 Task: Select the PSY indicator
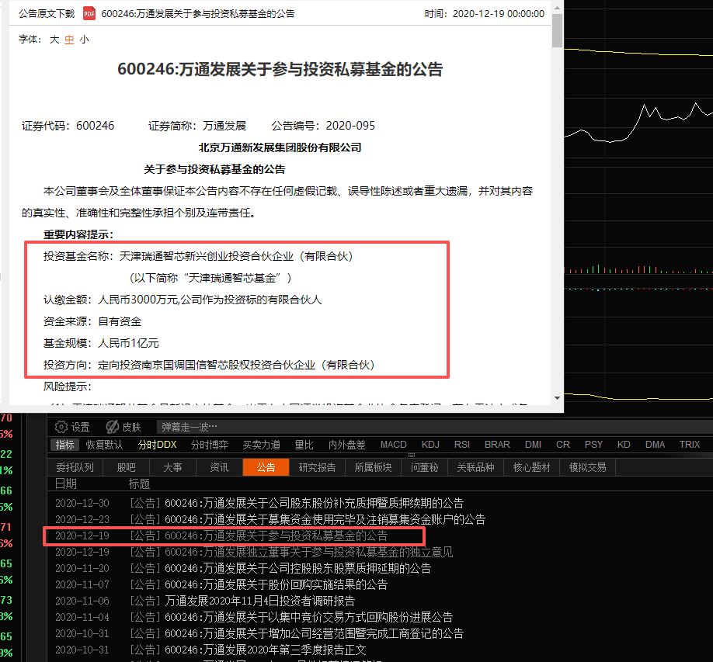593,445
